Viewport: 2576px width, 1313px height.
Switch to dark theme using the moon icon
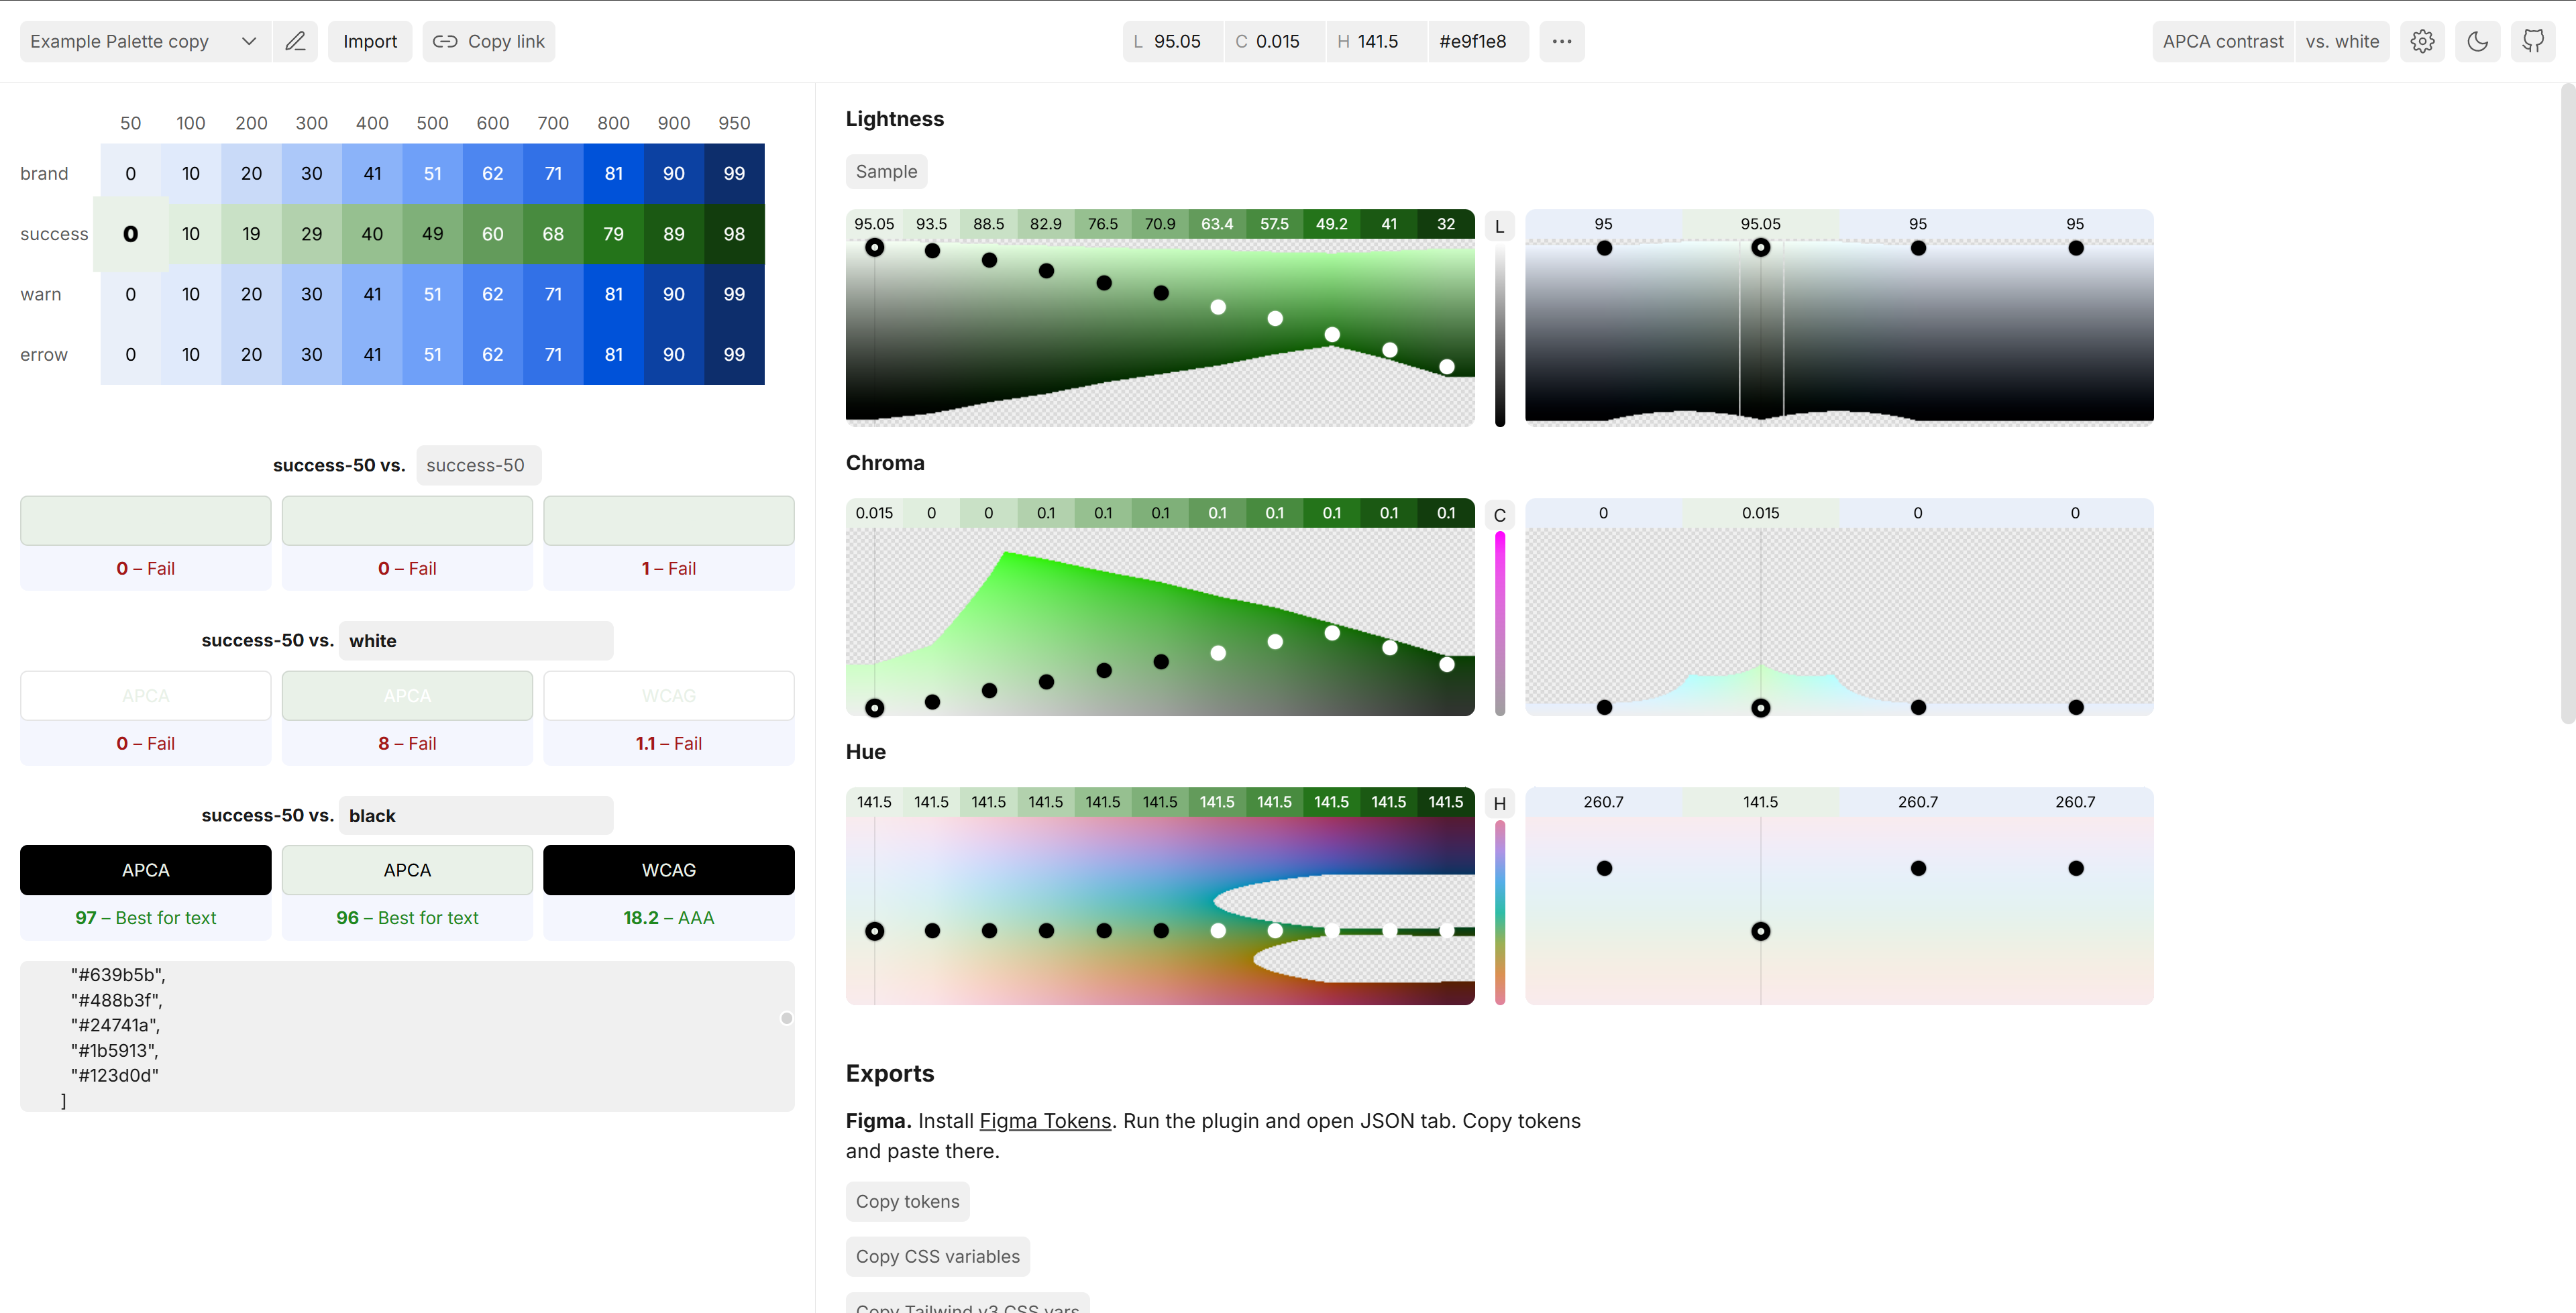coord(2478,41)
